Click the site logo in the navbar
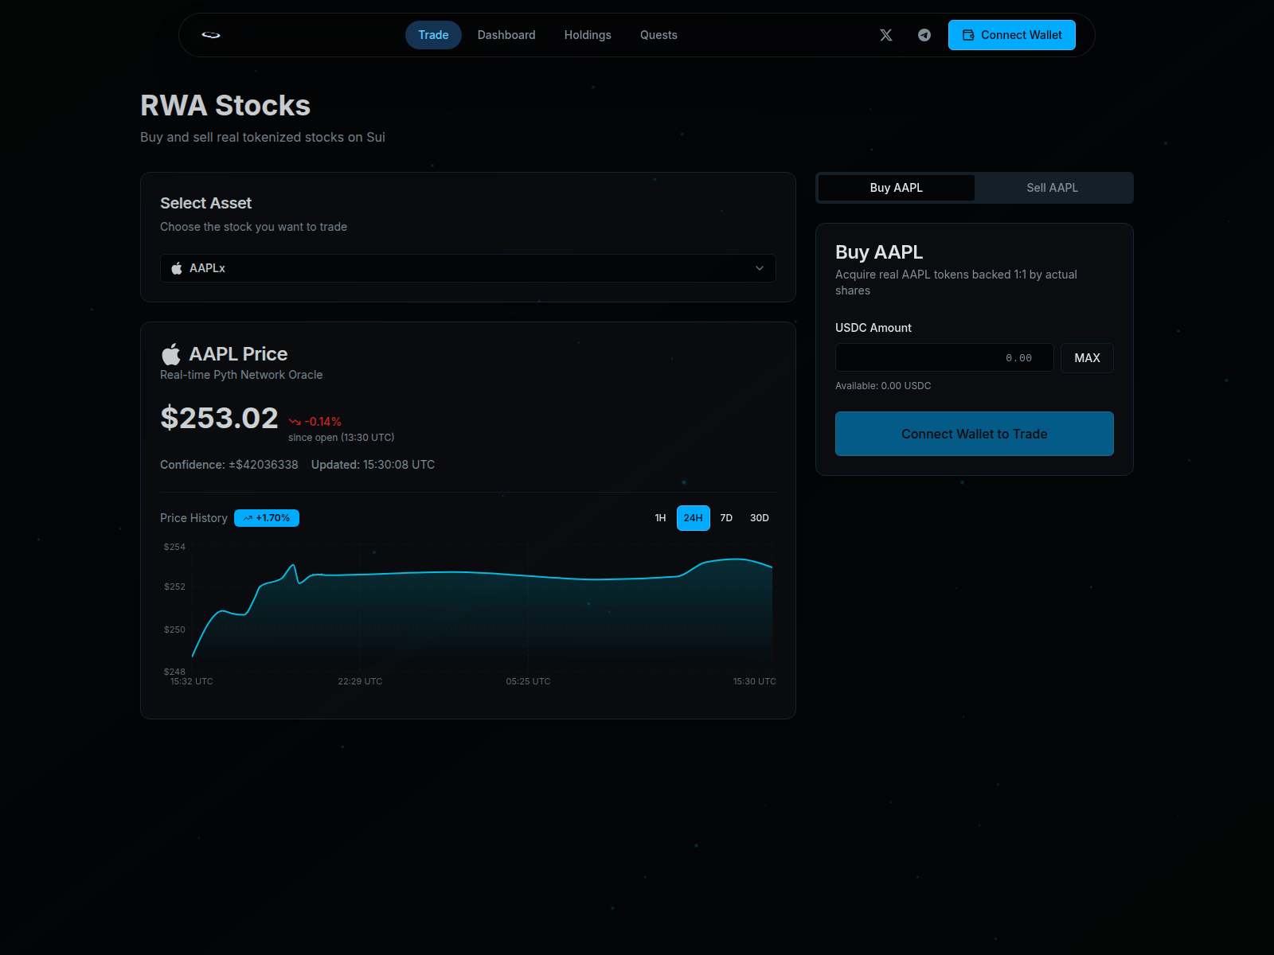This screenshot has width=1274, height=955. 211,35
